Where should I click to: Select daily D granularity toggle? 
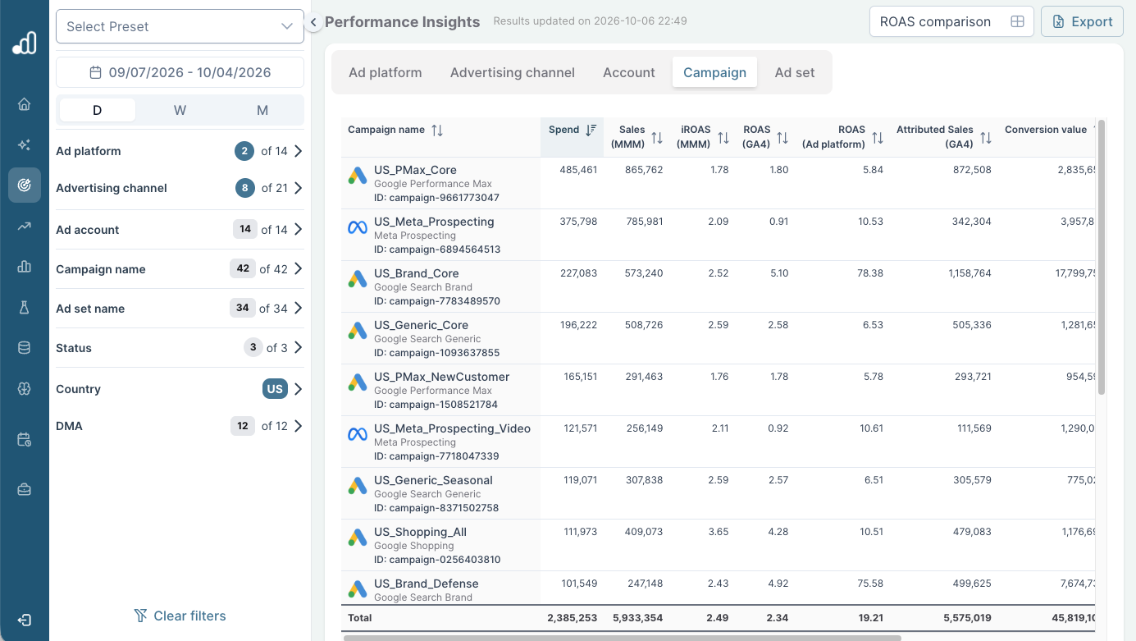coord(98,110)
